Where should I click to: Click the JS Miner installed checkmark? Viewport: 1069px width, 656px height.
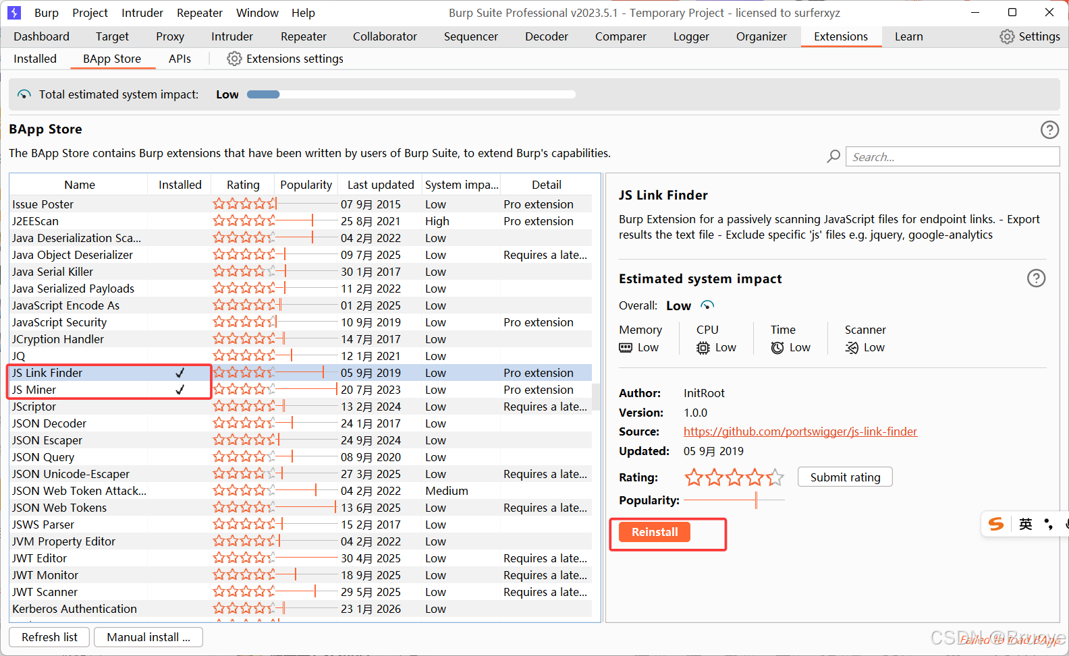click(180, 390)
